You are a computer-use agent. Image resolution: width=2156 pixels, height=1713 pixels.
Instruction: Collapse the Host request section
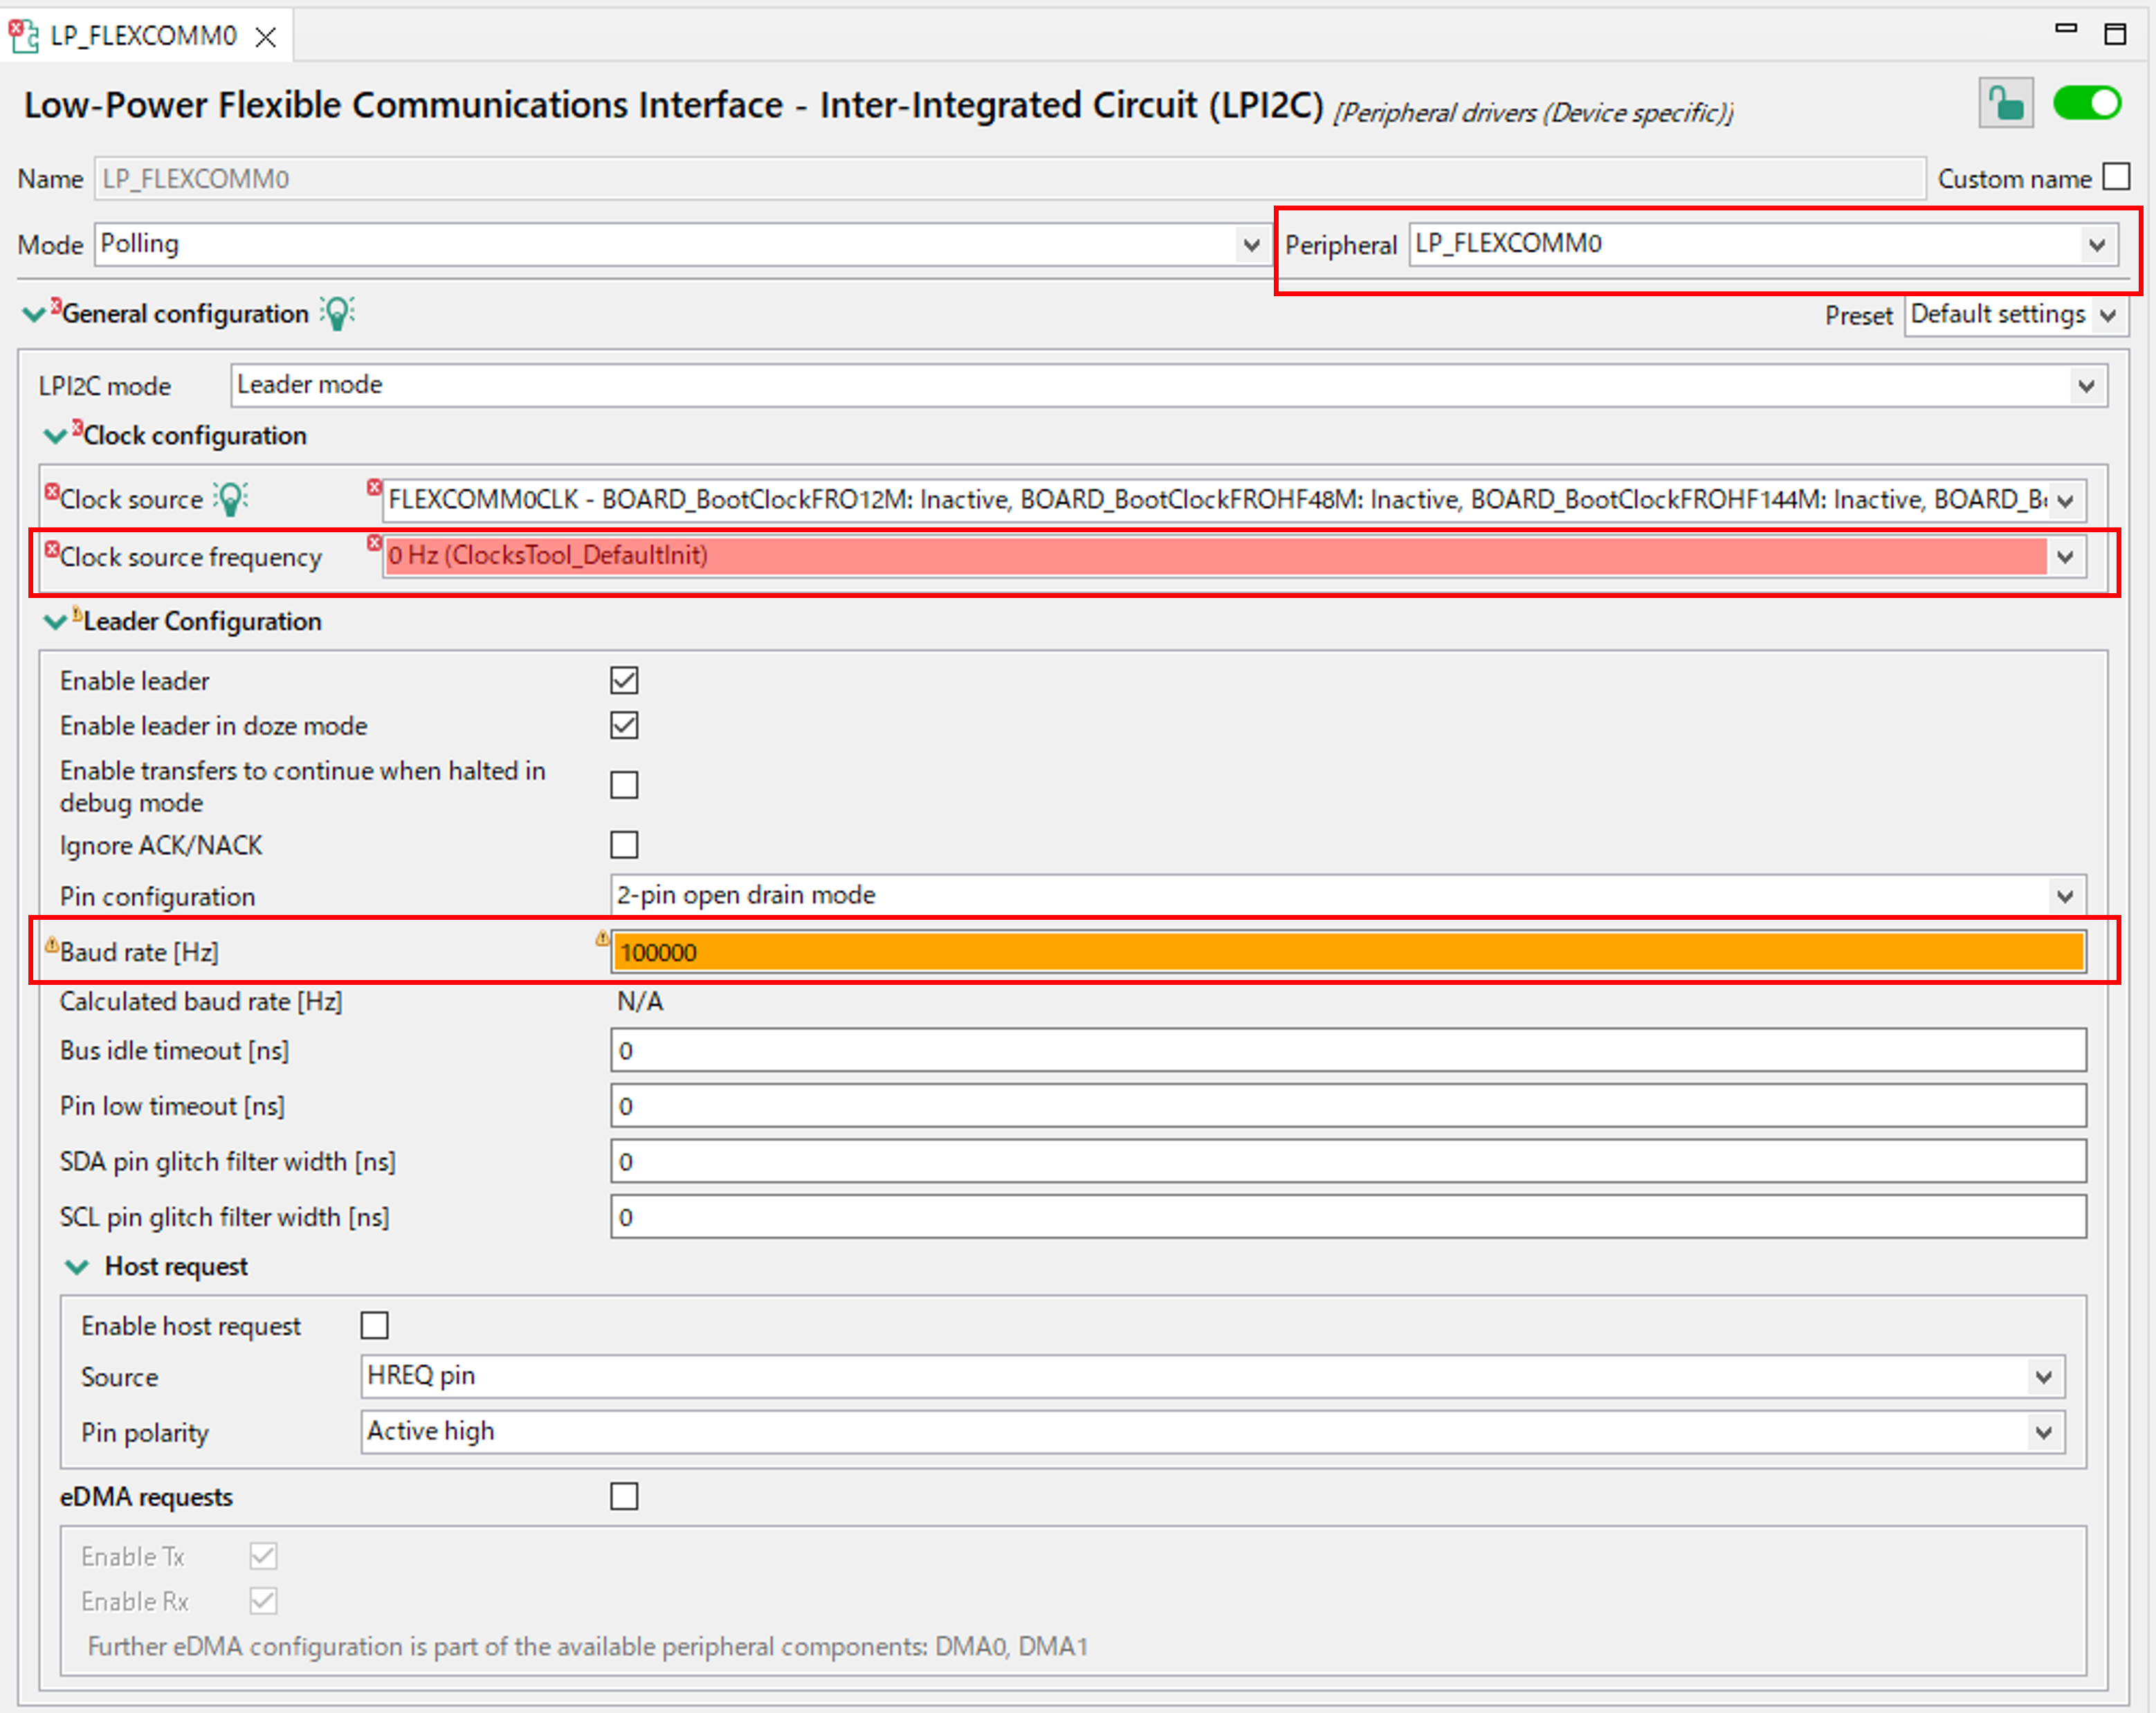77,1267
